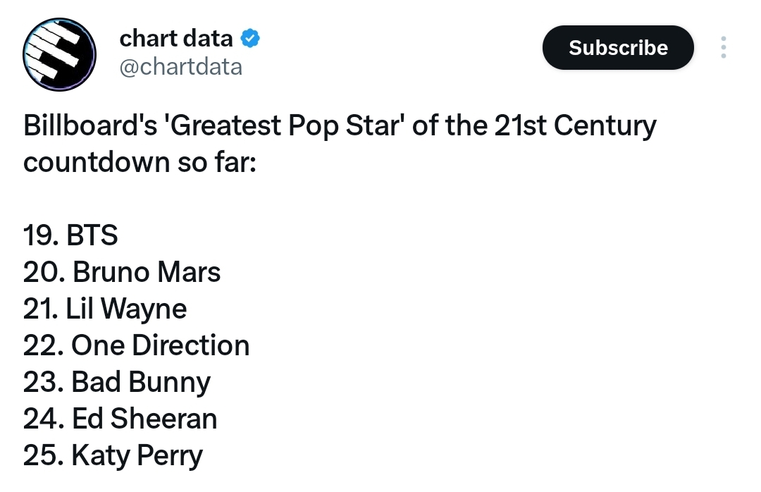Click the piano keys logo avatar
Viewport: 761px width, 492px height.
click(59, 54)
